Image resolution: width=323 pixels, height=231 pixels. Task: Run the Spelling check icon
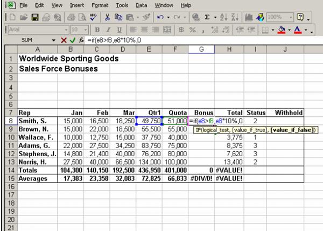[94, 17]
